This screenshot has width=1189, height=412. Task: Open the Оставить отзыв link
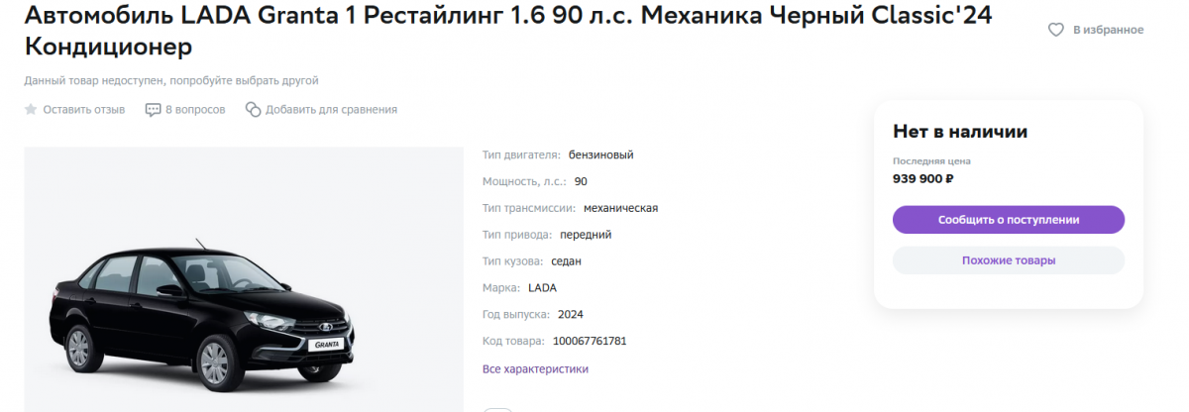click(x=83, y=109)
